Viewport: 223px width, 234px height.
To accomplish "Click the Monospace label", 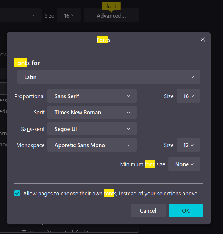I will [x=30, y=145].
